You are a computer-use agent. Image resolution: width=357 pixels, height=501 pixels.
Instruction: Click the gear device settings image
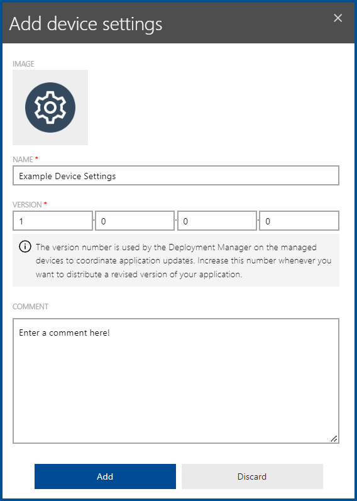pyautogui.click(x=50, y=107)
